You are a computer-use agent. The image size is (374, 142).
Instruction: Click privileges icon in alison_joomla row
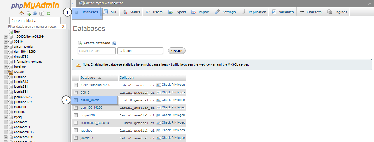point(159,100)
